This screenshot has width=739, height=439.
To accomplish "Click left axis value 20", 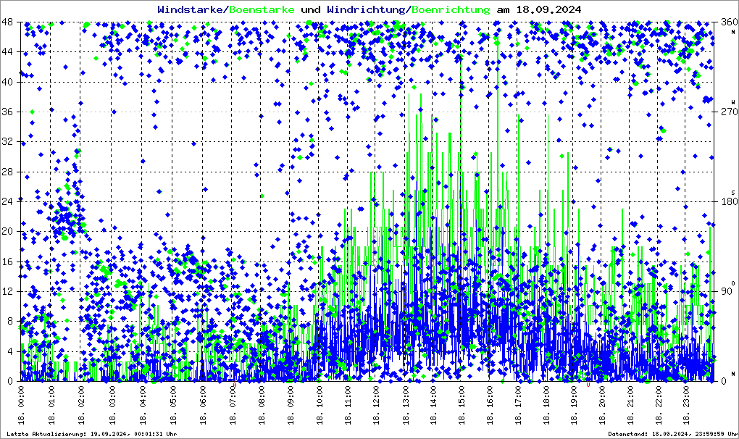I will coord(7,231).
